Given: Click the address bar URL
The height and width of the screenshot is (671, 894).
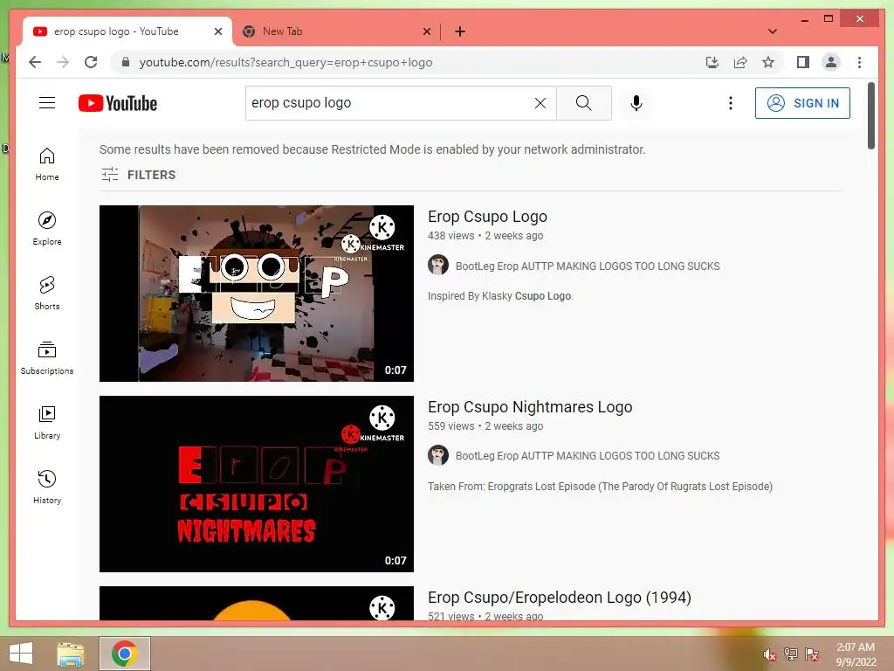Looking at the screenshot, I should [x=285, y=62].
